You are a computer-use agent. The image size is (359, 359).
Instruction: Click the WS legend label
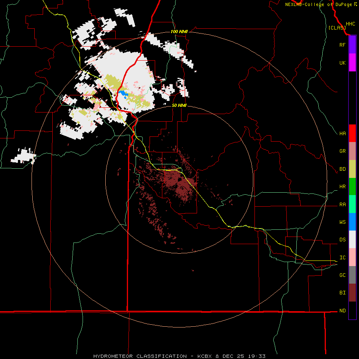[342, 222]
